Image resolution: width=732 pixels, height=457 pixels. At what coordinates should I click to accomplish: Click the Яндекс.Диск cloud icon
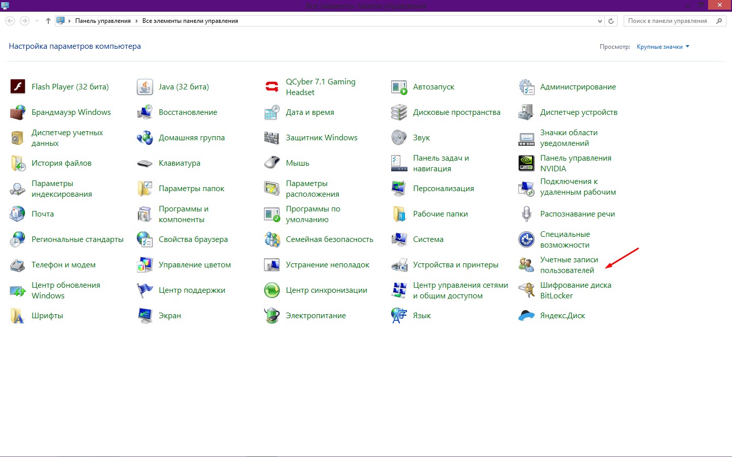(x=526, y=316)
